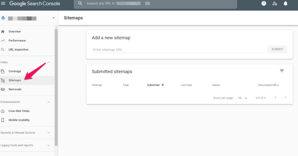Open Rows per page dropdown
The width and height of the screenshot is (298, 156).
click(243, 98)
